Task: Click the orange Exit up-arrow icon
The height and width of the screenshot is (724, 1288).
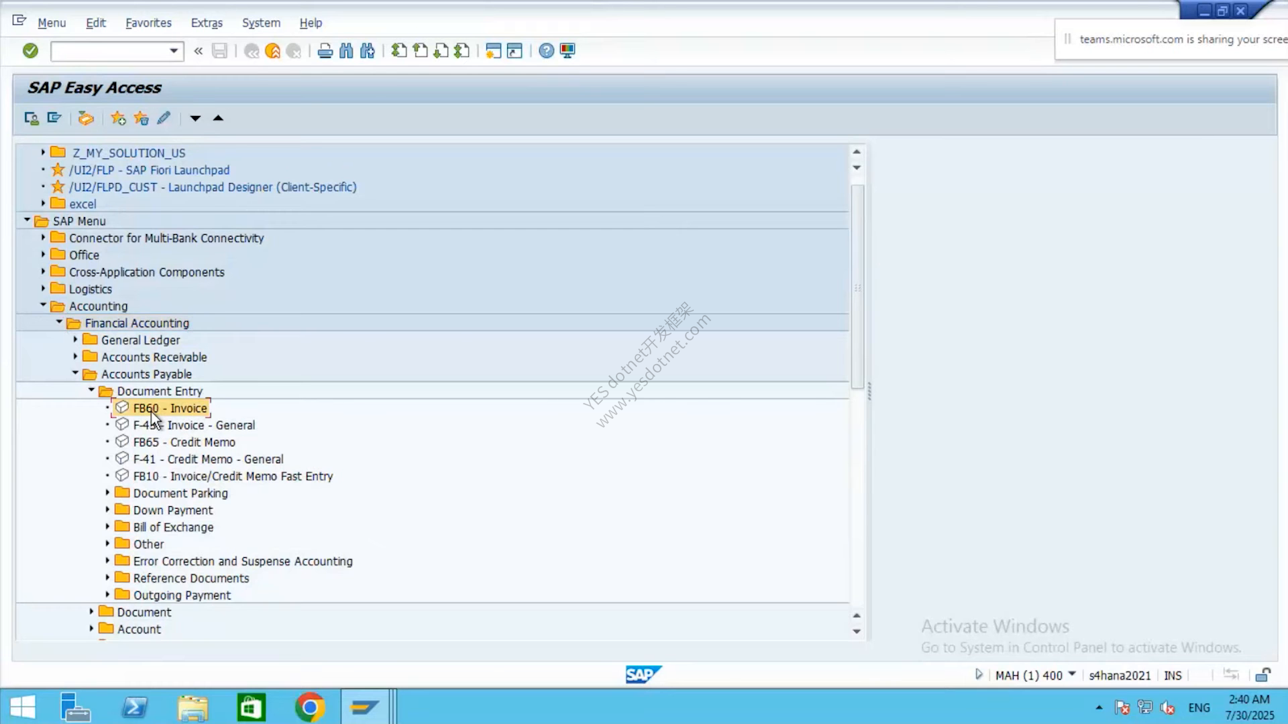Action: tap(272, 51)
